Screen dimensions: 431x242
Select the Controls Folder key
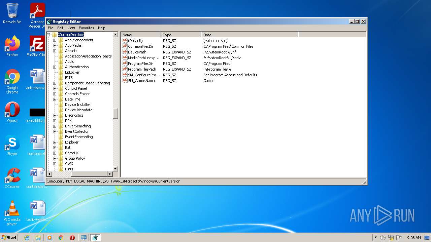[x=77, y=94]
